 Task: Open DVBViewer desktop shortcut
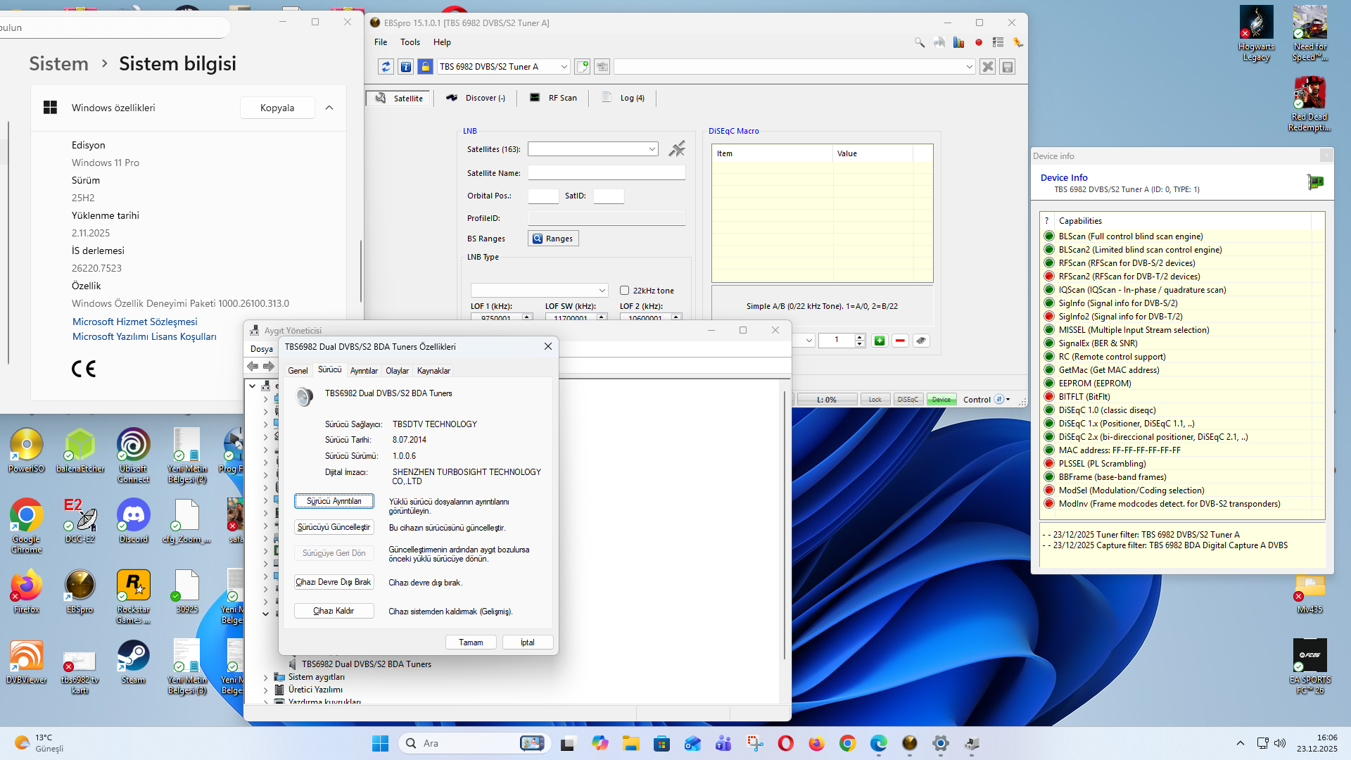click(27, 661)
